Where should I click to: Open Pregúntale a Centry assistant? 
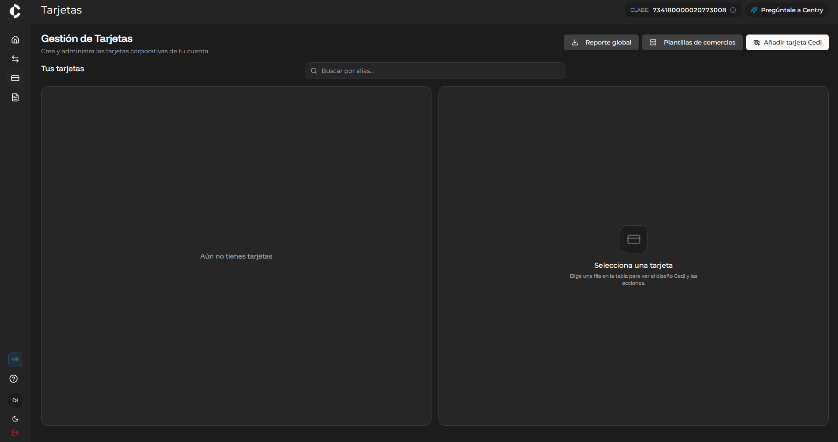(x=787, y=10)
